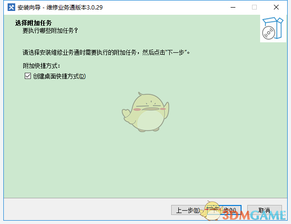Click the title text 安装向导 - 维修业务通版本3.0.29
Image resolution: width=291 pixels, height=224 pixels.
[x=60, y=8]
